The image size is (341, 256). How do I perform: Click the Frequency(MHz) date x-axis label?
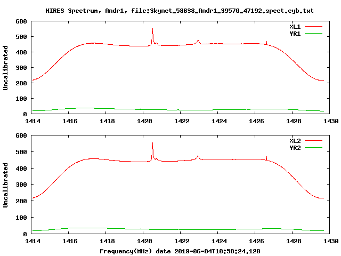[180, 251]
